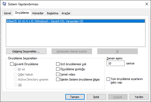This screenshot has width=151, height=102.
Task: Click the Zaman aşımı seconds field
Action: click(116, 63)
